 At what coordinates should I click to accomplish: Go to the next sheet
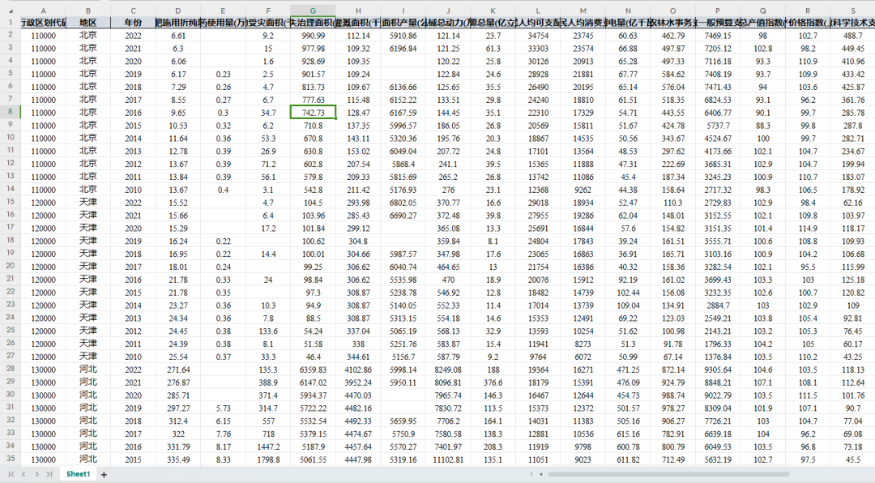point(37,473)
